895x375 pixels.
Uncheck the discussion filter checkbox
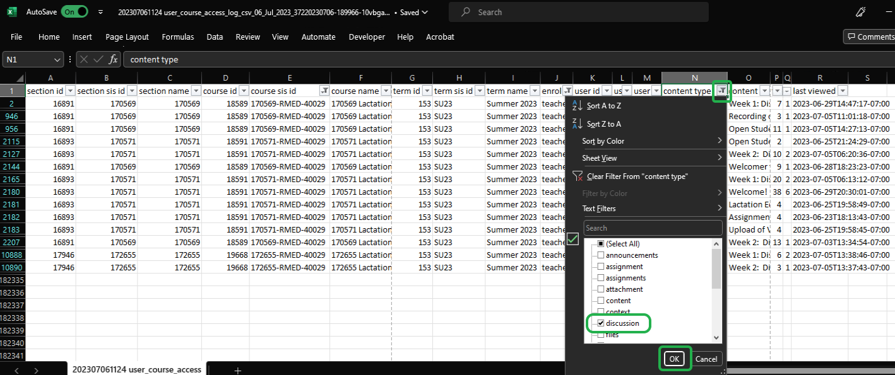pyautogui.click(x=601, y=323)
